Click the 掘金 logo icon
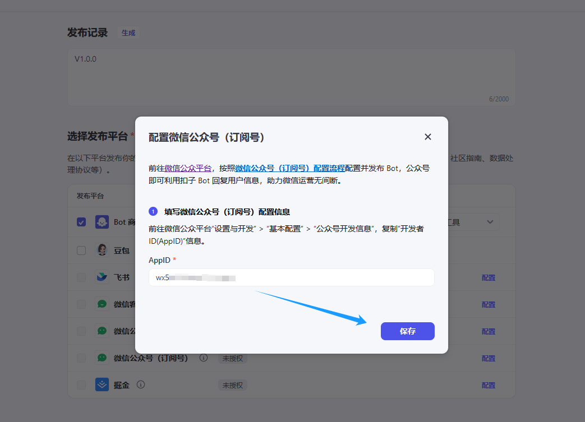The width and height of the screenshot is (585, 422). (x=102, y=385)
